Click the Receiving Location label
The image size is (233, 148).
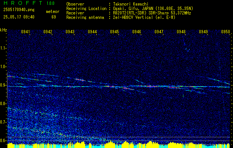pos(86,9)
